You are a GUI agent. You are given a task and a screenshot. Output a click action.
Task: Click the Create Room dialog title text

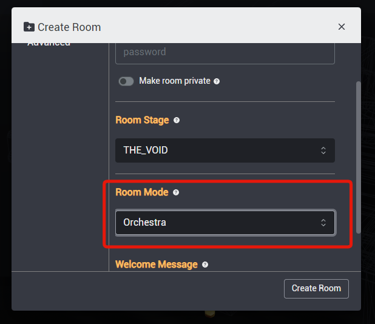(x=69, y=27)
